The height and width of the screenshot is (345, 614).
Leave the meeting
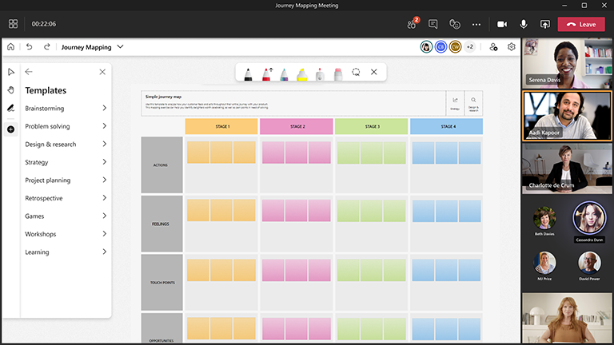click(581, 24)
